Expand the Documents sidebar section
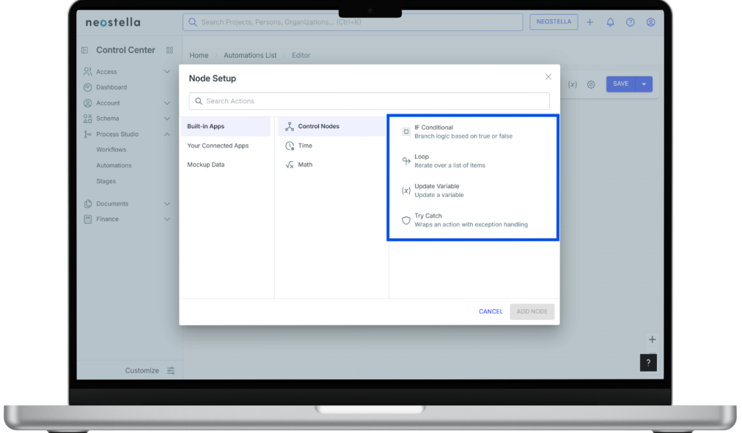Image resolution: width=742 pixels, height=433 pixels. click(x=167, y=204)
